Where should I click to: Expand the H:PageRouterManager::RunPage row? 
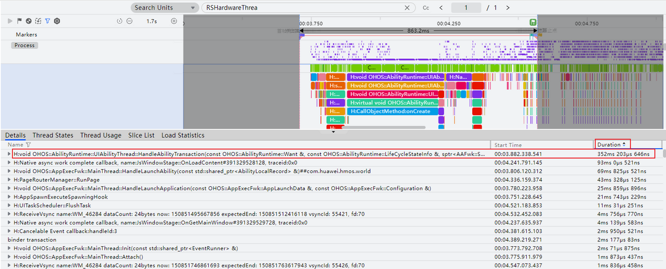coord(8,180)
